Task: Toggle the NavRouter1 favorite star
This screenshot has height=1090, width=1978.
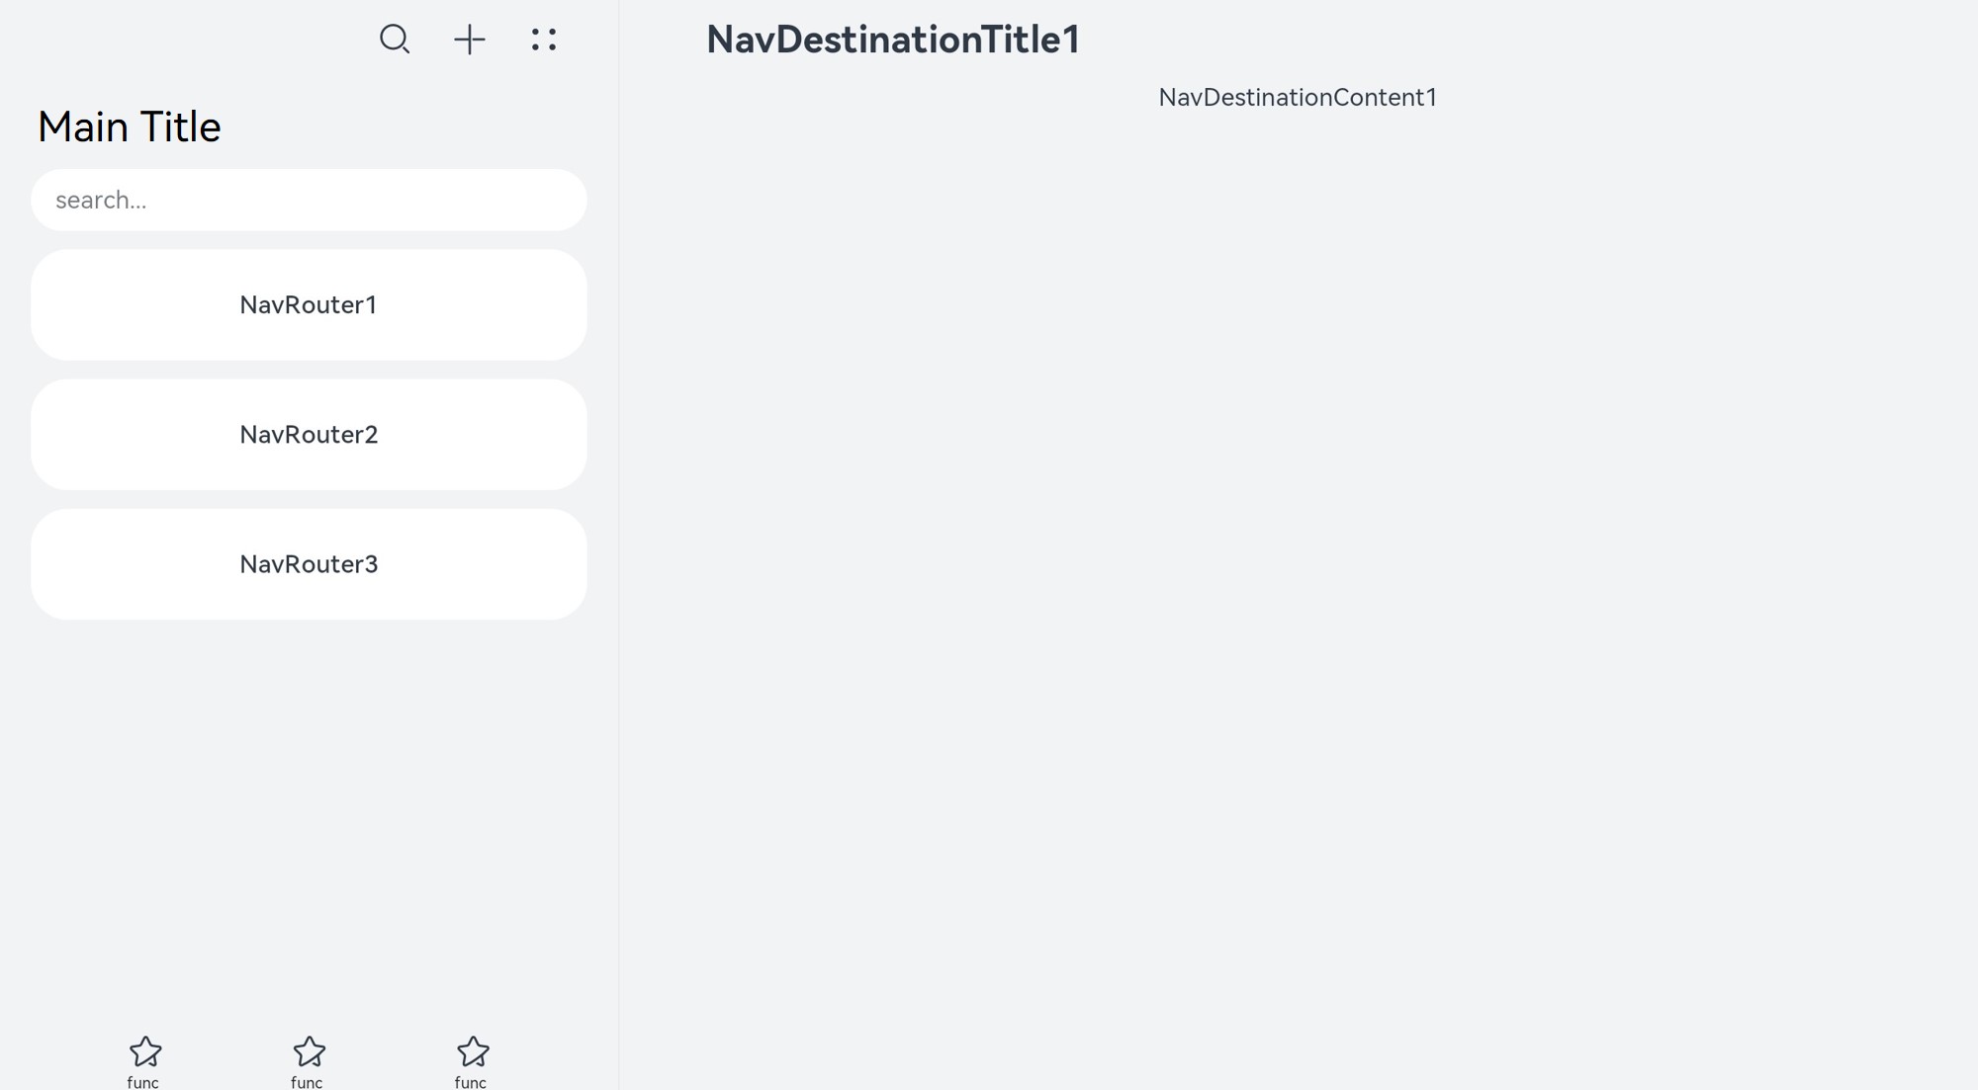Action: coord(143,1052)
